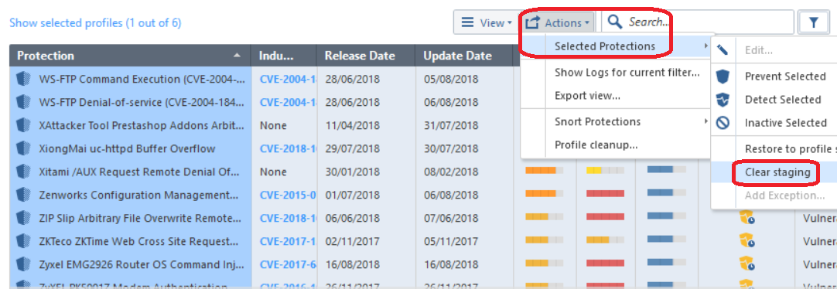The height and width of the screenshot is (289, 837).
Task: Click shield icon of ZKTeco row
Action: coord(23,241)
